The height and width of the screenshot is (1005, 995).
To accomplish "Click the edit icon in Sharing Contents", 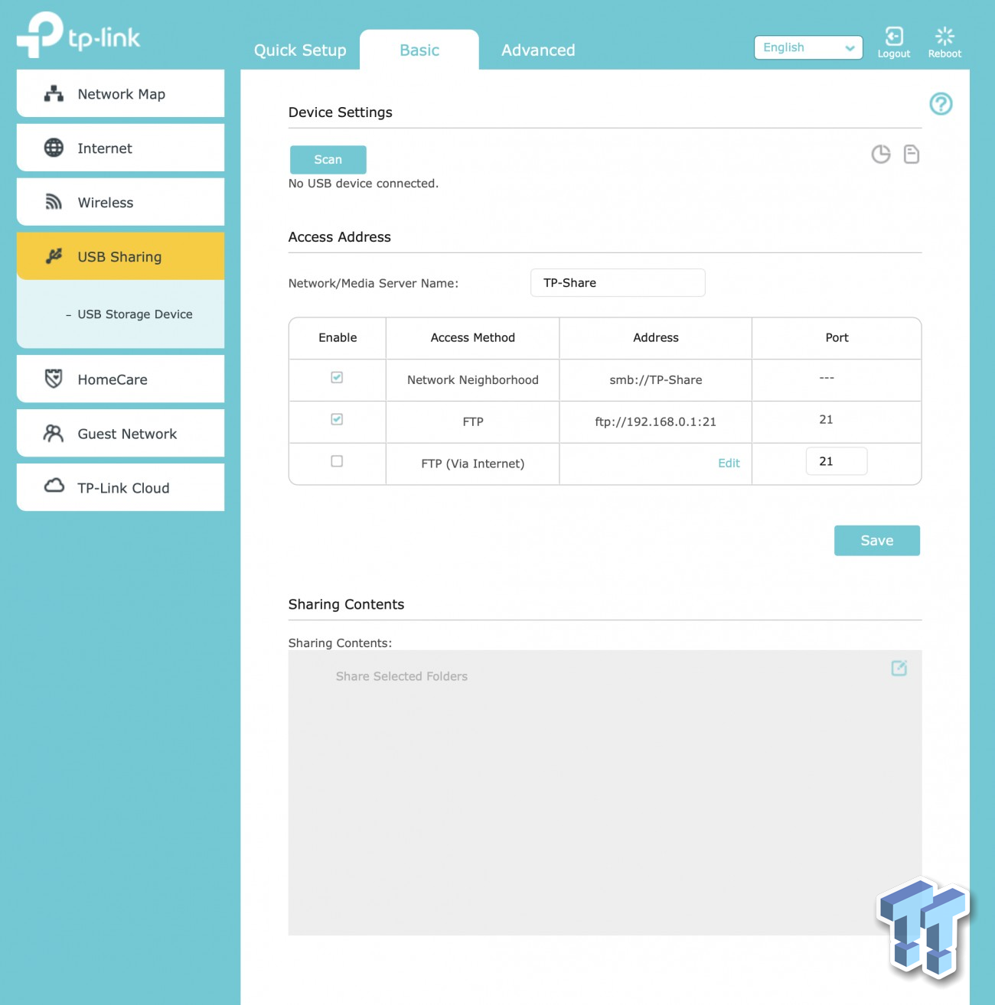I will (899, 668).
